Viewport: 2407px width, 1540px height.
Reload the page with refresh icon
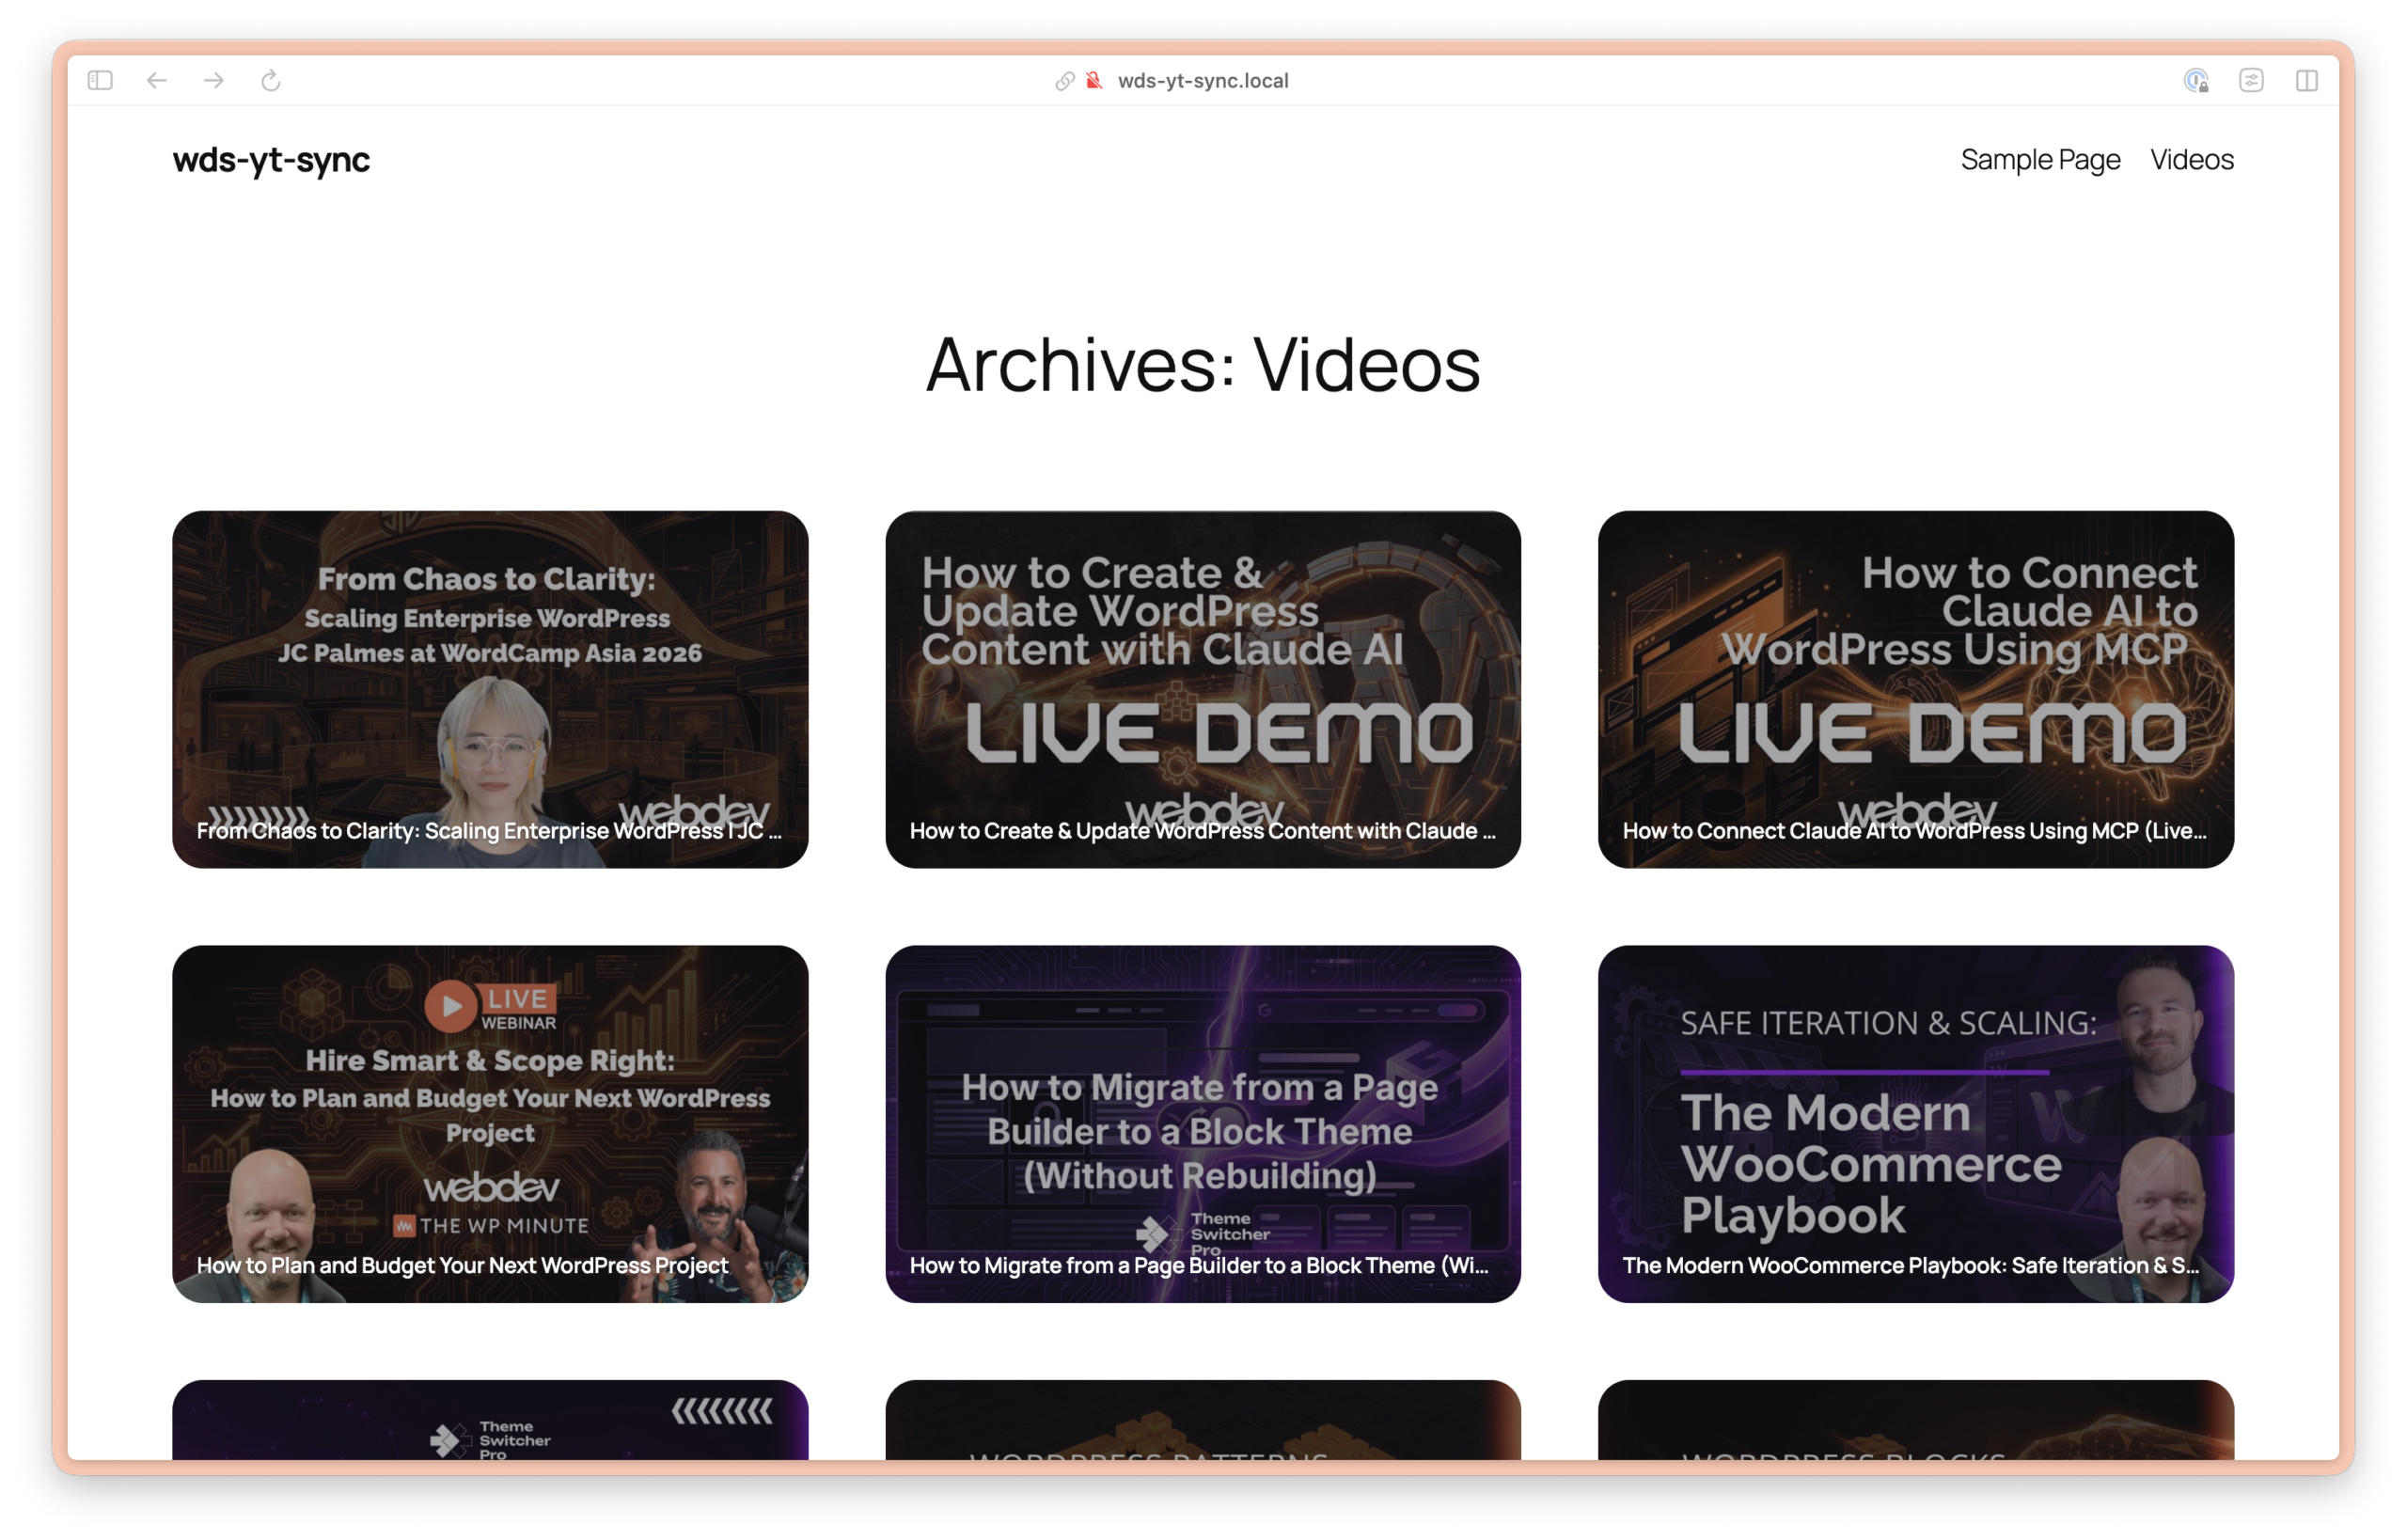click(271, 80)
